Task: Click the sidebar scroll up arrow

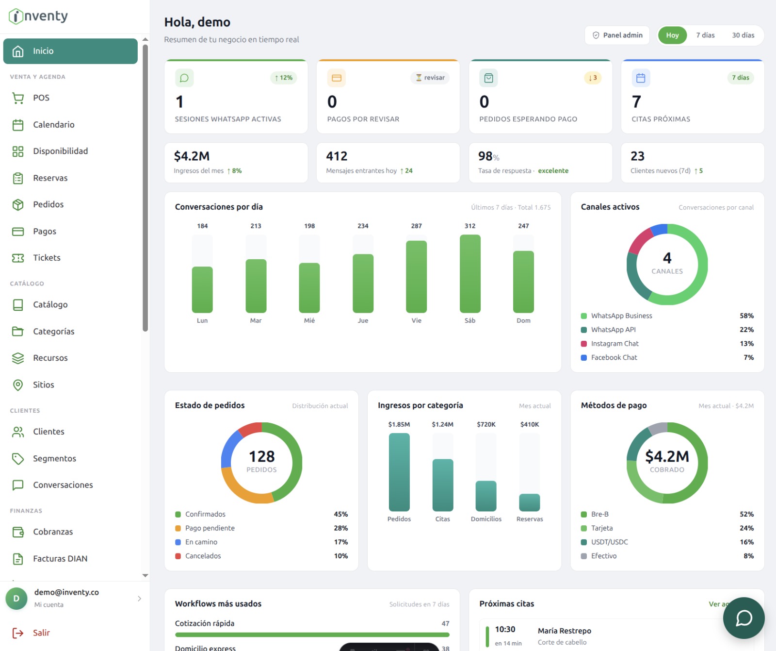Action: (145, 40)
